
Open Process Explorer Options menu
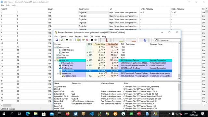pos(63,36)
